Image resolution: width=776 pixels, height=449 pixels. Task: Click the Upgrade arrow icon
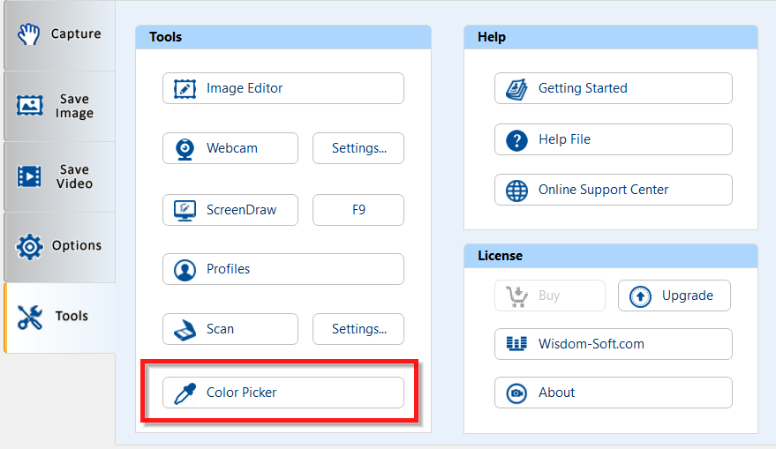[x=640, y=296]
